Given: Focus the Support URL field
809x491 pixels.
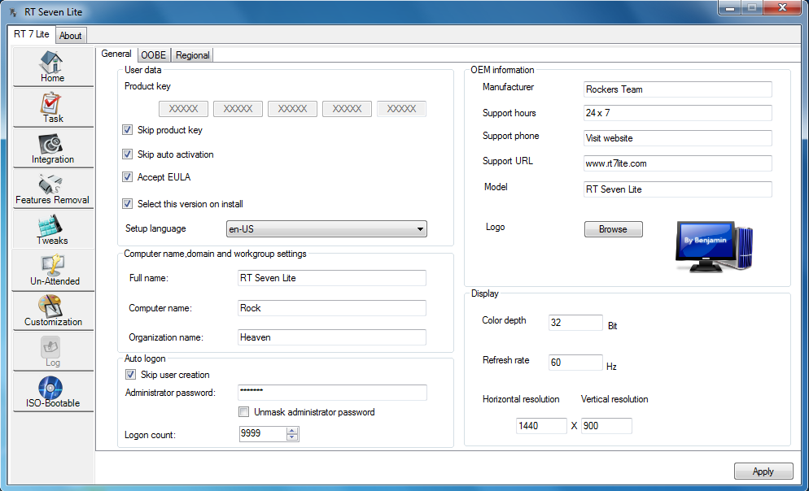Looking at the screenshot, I should (678, 163).
